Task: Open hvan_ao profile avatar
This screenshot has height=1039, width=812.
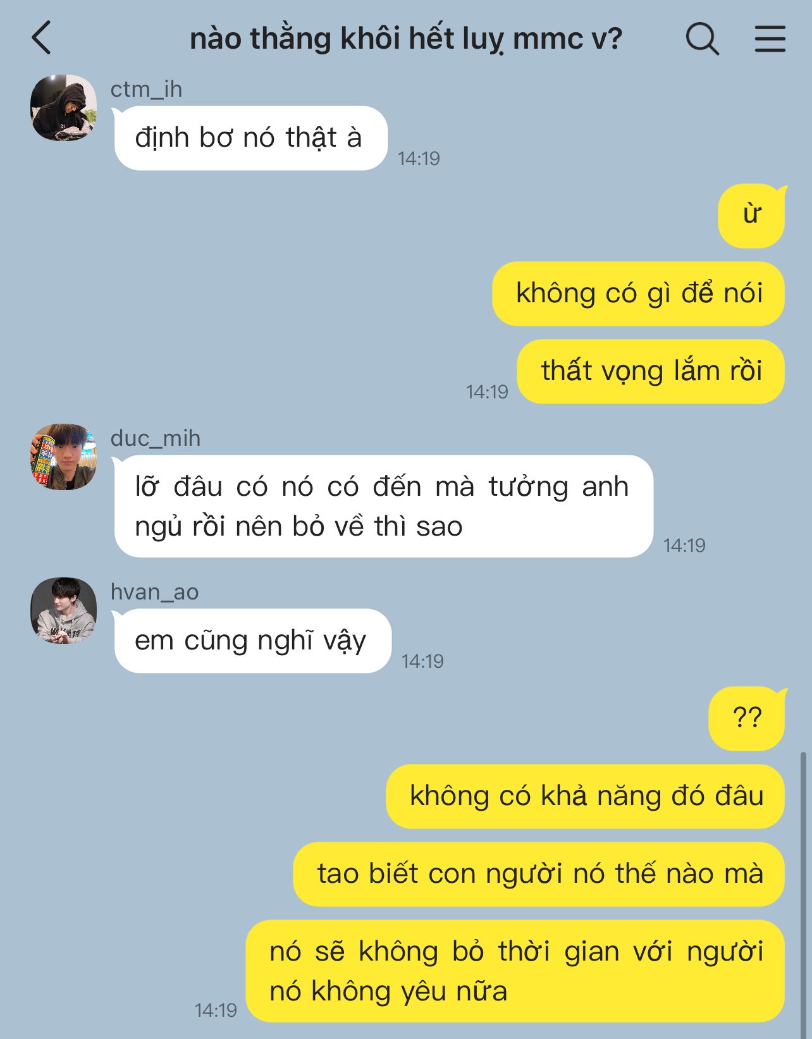Action: point(63,610)
